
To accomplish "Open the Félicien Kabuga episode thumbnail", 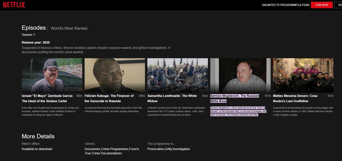I will [115, 75].
